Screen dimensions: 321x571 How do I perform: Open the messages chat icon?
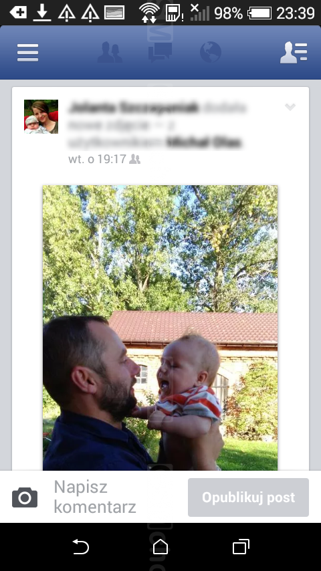(160, 52)
